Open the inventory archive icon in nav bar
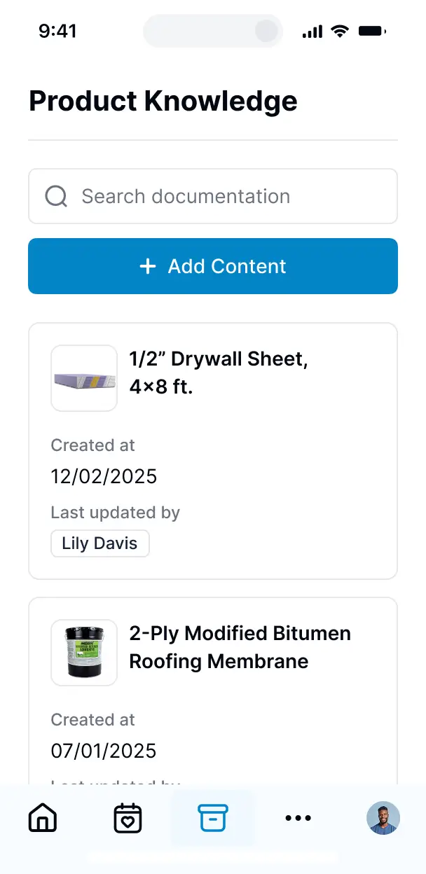The width and height of the screenshot is (426, 874). tap(213, 817)
